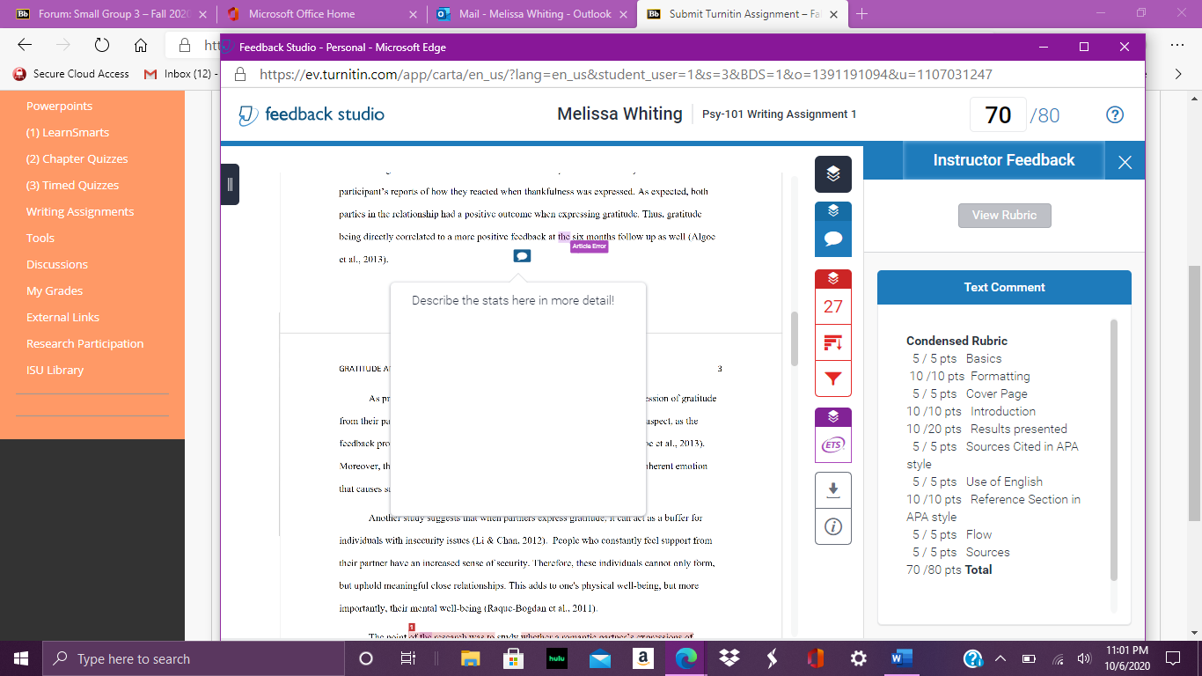1202x676 pixels.
Task: Click the Windows Start button
Action: coord(20,658)
